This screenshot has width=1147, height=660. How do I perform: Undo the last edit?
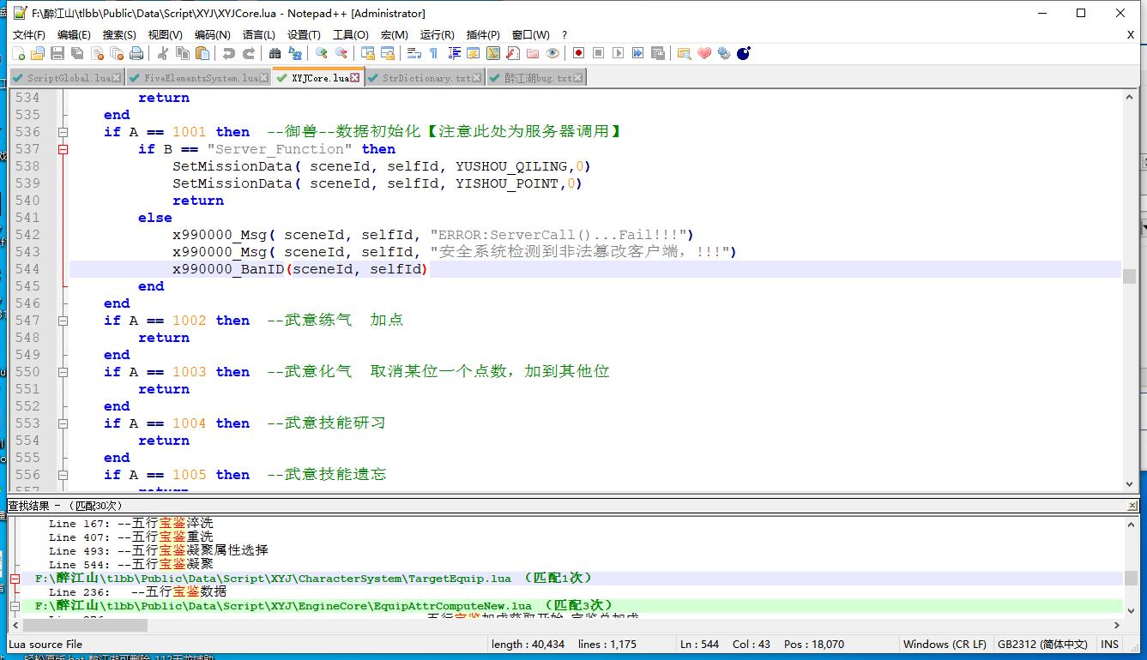(x=229, y=53)
